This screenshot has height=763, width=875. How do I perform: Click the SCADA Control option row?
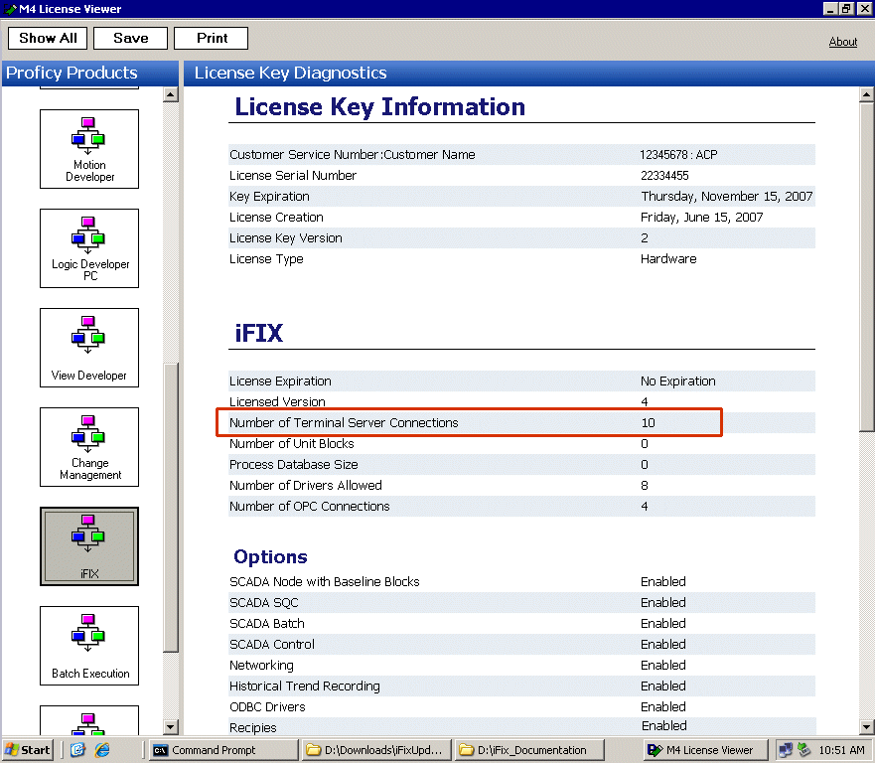(x=521, y=644)
